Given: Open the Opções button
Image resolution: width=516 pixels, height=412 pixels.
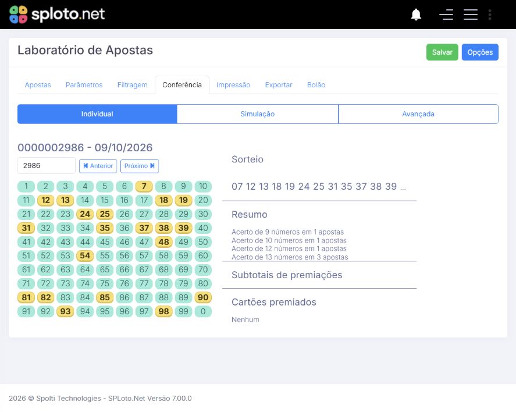Looking at the screenshot, I should (480, 52).
